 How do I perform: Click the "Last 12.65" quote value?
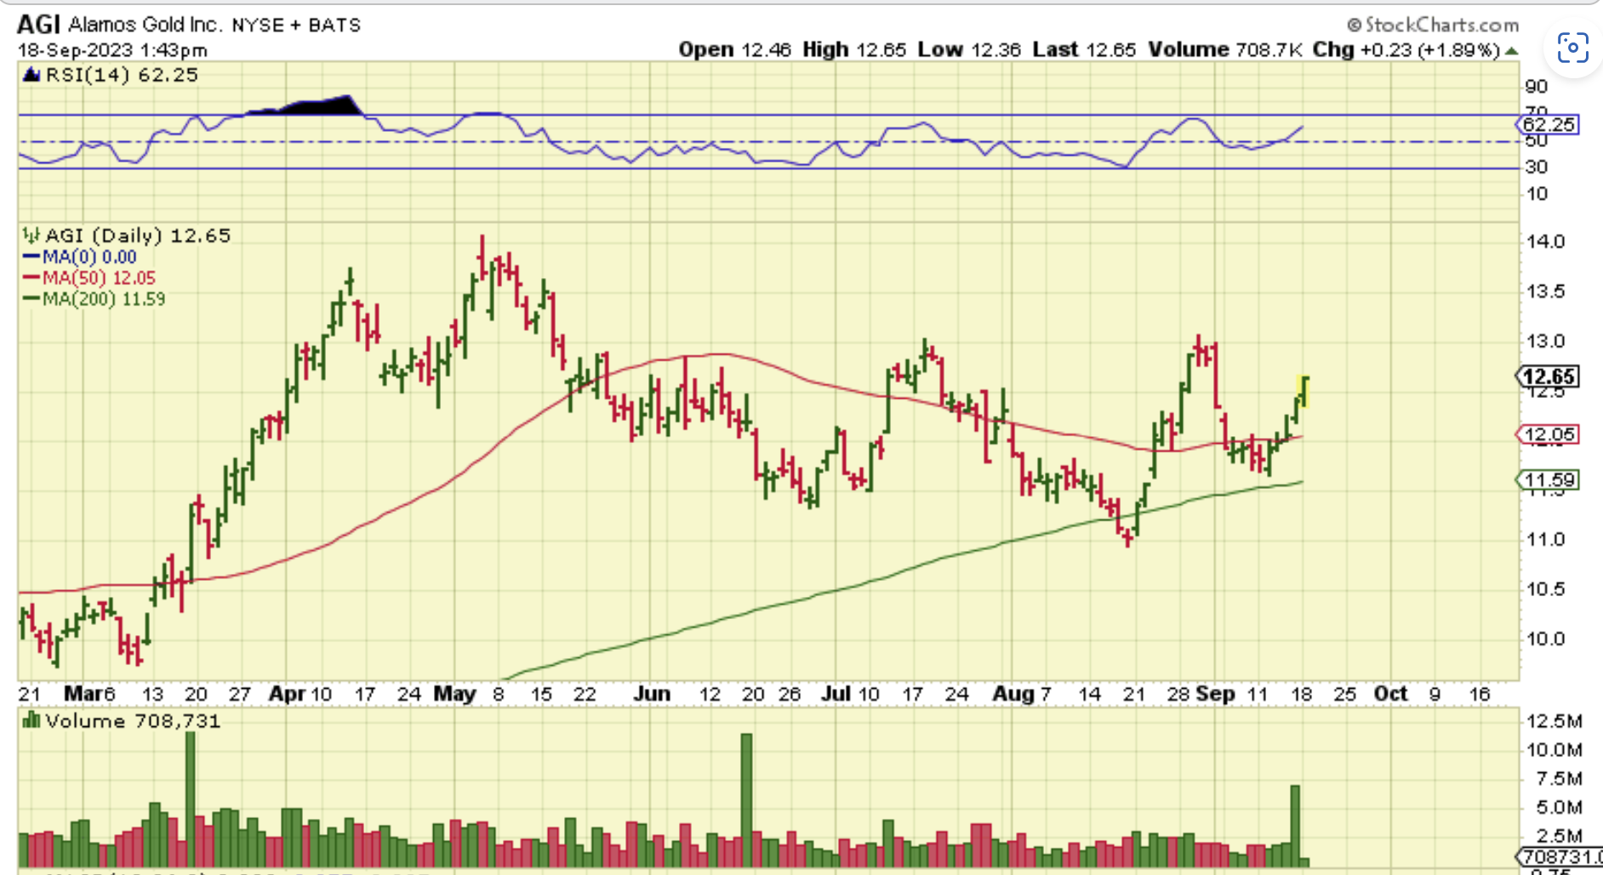1084,50
